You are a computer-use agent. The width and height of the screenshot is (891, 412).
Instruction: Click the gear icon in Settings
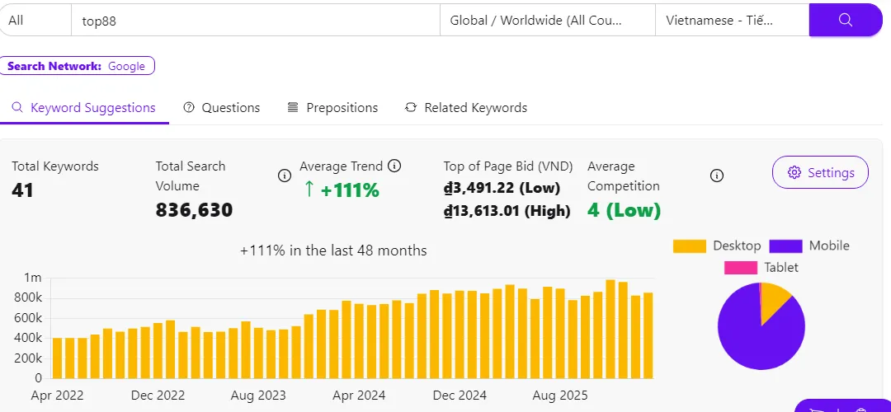tap(794, 172)
